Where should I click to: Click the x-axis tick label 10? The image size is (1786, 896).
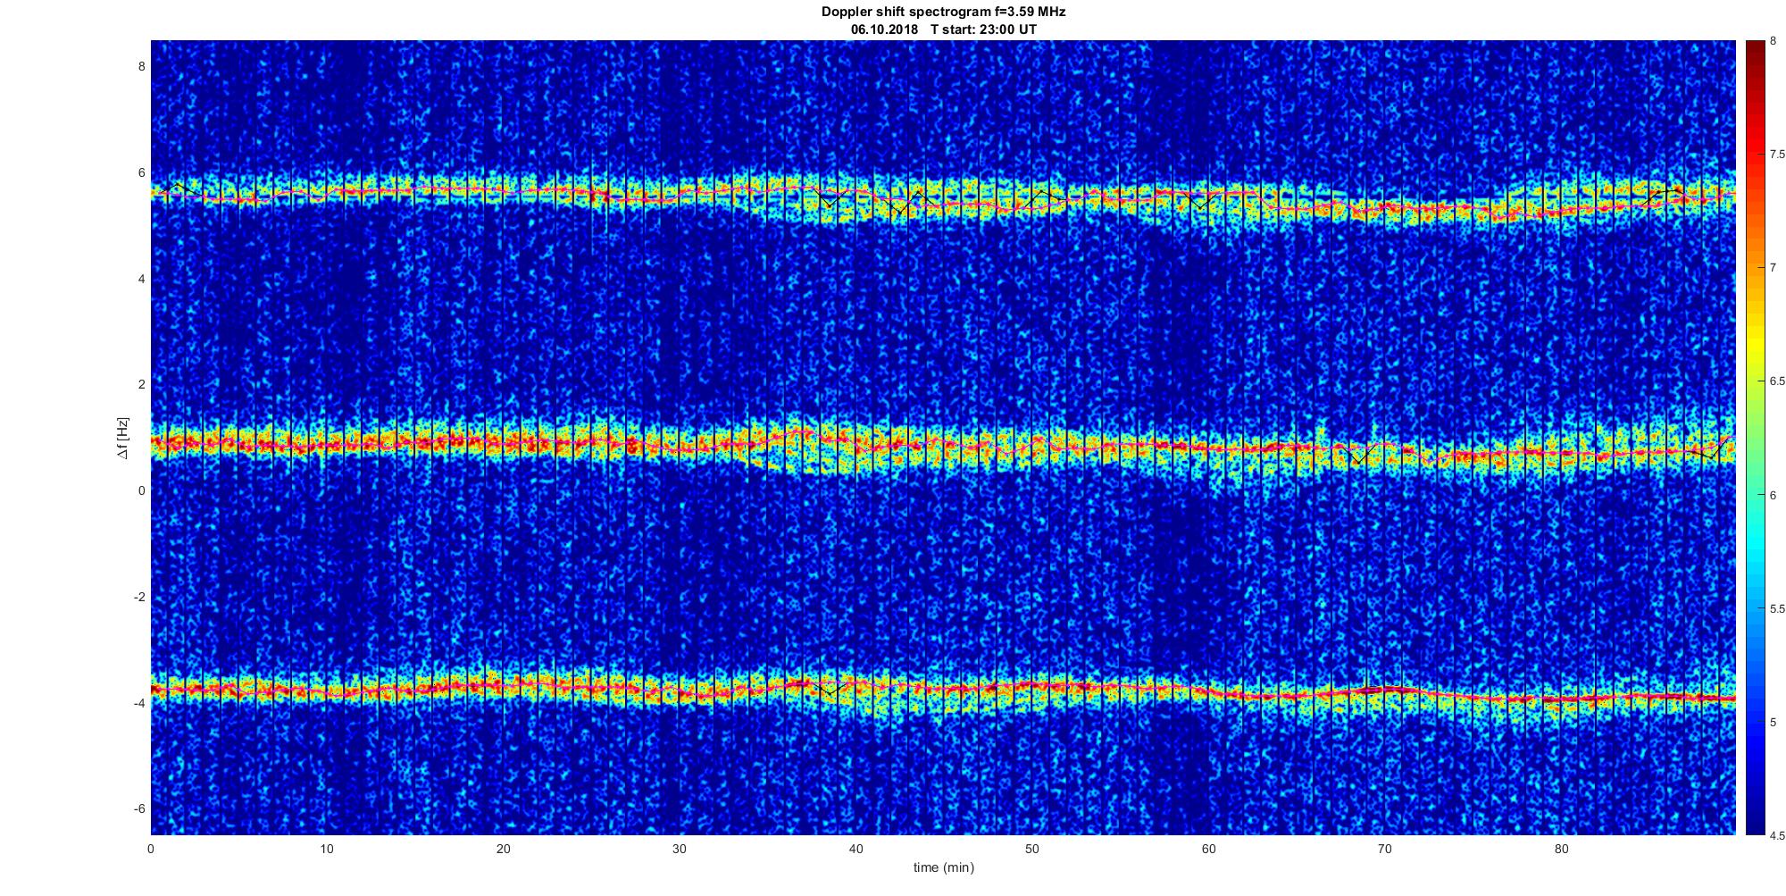pyautogui.click(x=327, y=849)
